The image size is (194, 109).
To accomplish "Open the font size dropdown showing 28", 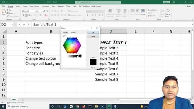I will click(x=42, y=11).
